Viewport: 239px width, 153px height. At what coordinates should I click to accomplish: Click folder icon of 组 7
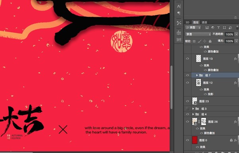coord(201,75)
